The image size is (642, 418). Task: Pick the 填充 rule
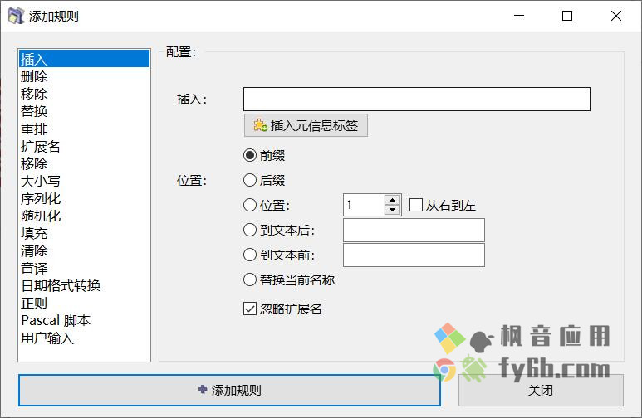(84, 234)
